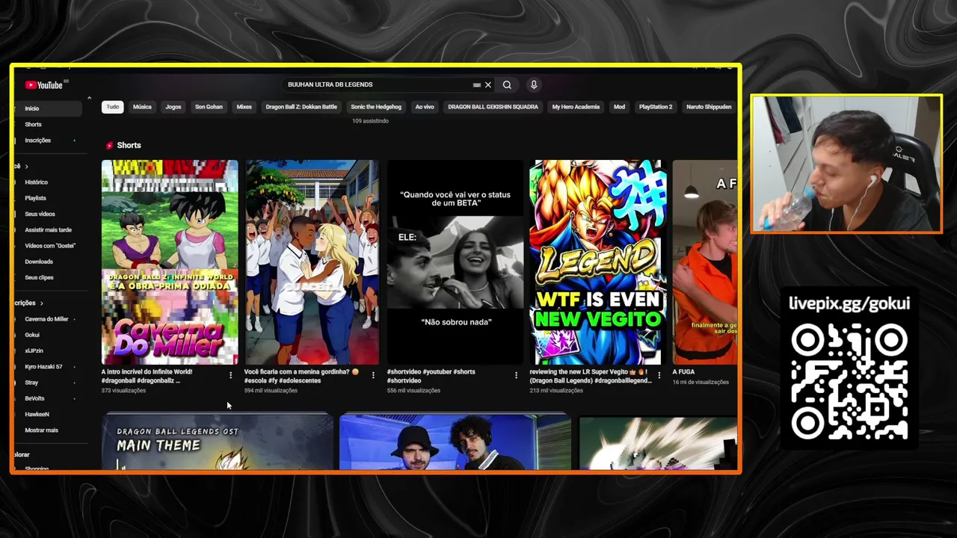Select the Sonic the Hedgehog chip
The height and width of the screenshot is (538, 957).
(376, 107)
